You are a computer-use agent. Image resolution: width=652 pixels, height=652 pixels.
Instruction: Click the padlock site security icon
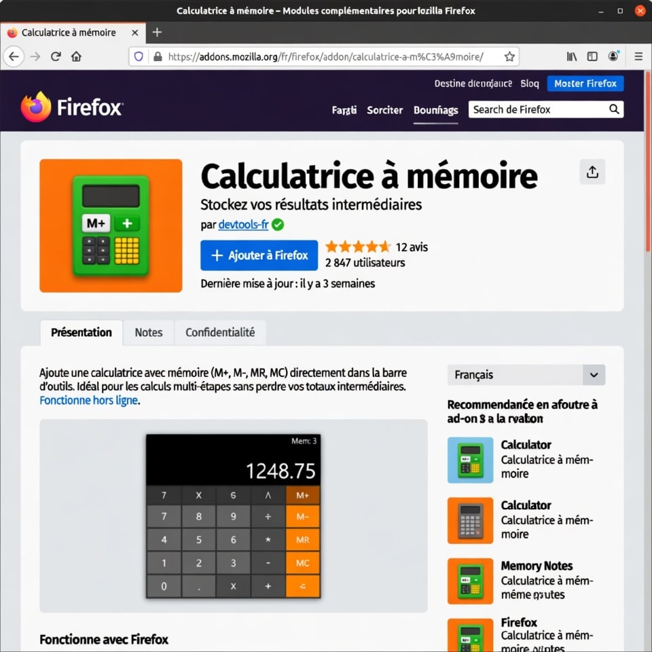[x=158, y=56]
